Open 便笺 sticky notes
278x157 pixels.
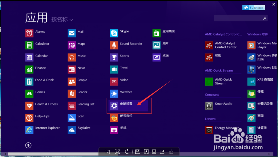coord(255,93)
